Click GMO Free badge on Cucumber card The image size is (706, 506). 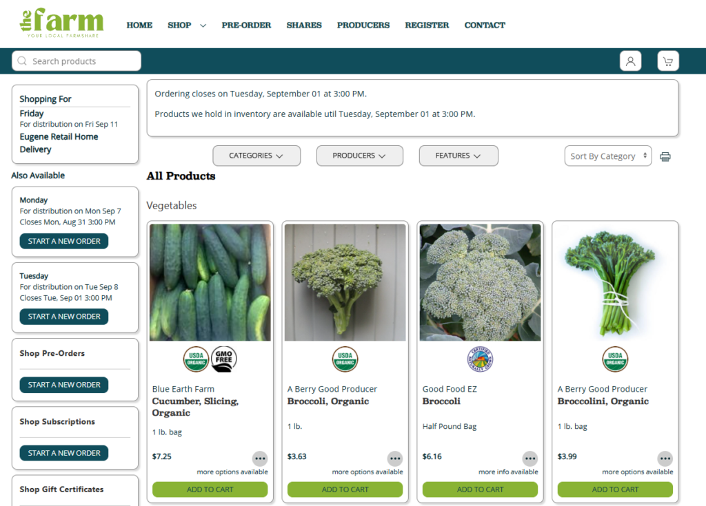(224, 359)
